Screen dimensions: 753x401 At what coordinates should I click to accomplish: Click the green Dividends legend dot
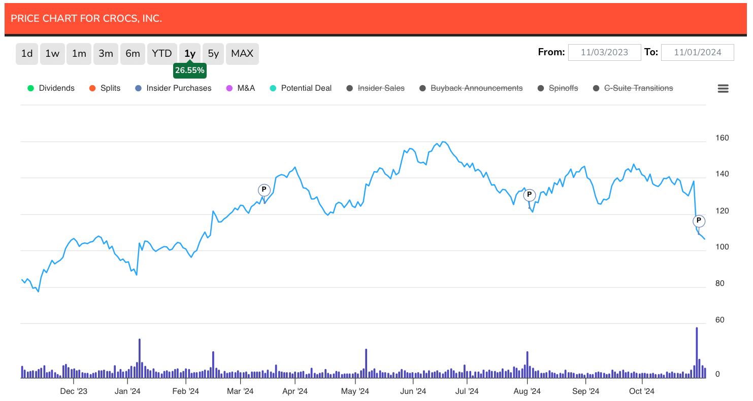point(30,88)
